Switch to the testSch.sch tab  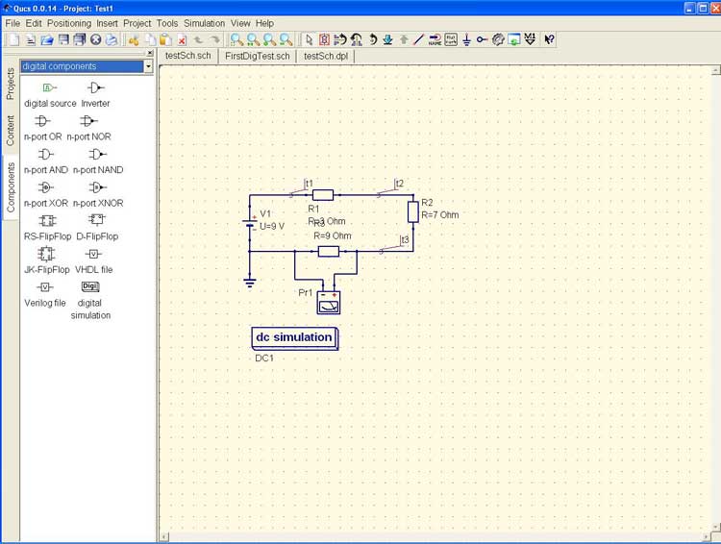point(188,56)
